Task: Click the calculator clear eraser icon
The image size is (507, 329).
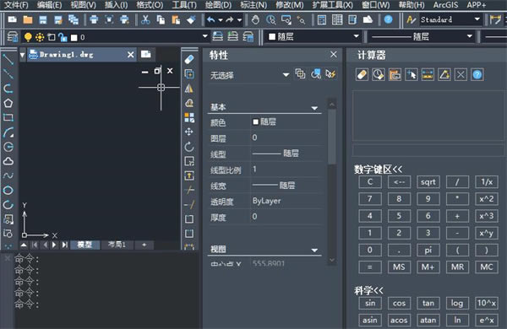Action: click(x=362, y=75)
